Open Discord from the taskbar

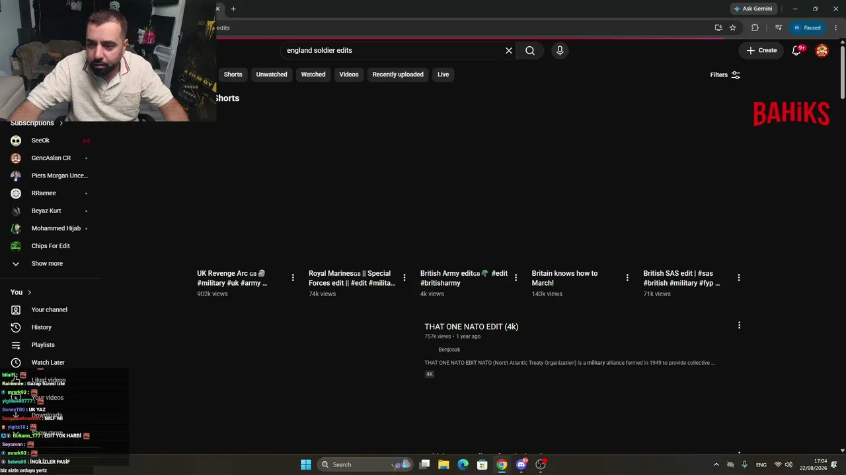(x=521, y=464)
